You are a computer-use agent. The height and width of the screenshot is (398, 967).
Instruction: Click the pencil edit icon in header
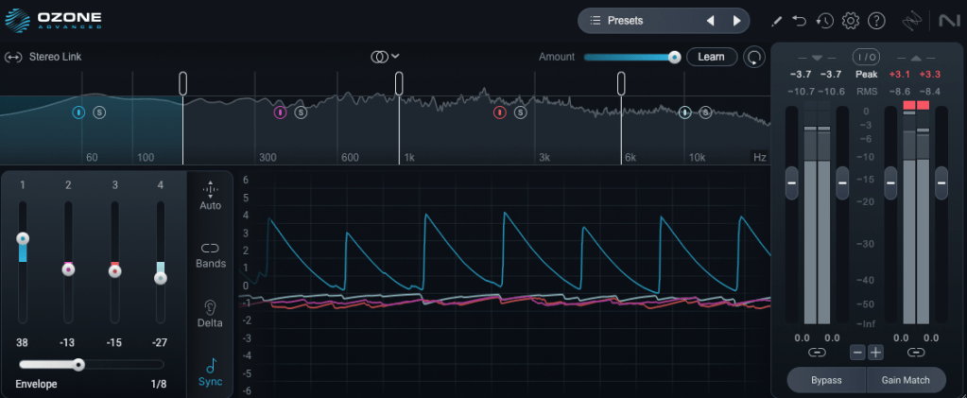[777, 20]
